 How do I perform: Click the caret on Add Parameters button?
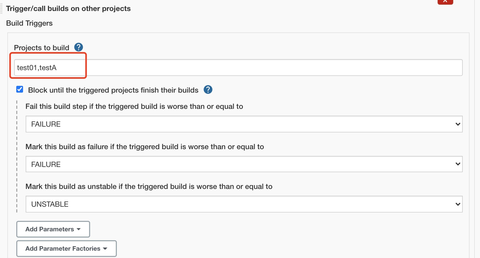coord(79,229)
